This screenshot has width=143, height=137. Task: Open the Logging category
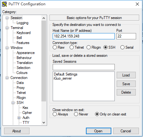(x=23, y=23)
